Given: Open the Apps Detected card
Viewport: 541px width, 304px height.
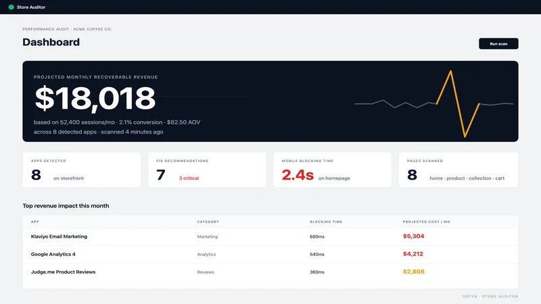Looking at the screenshot, I should (82, 170).
